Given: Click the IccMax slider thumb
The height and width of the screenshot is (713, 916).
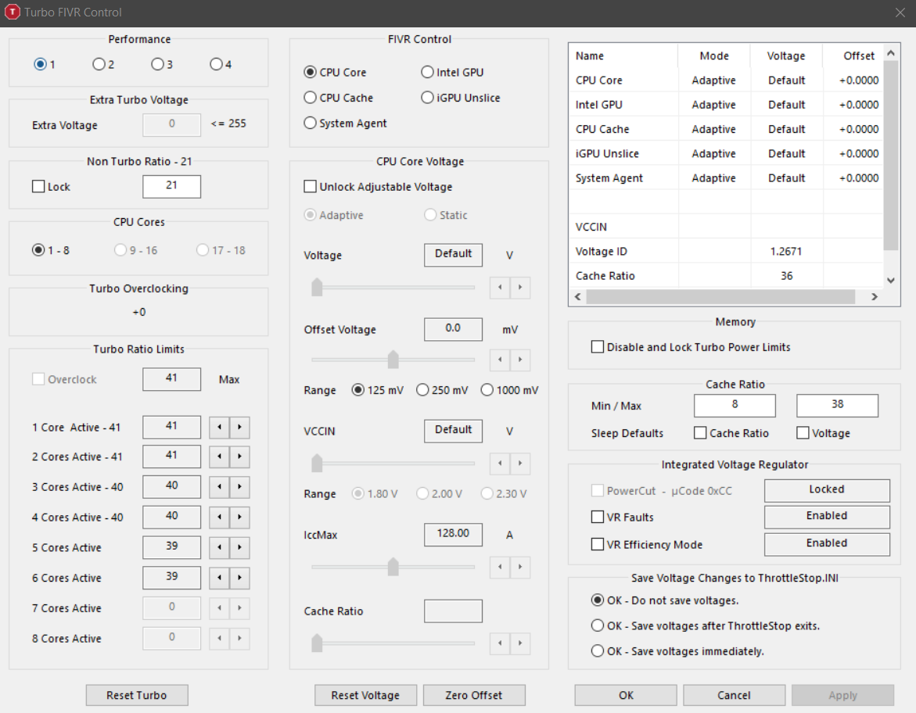Looking at the screenshot, I should tap(393, 567).
